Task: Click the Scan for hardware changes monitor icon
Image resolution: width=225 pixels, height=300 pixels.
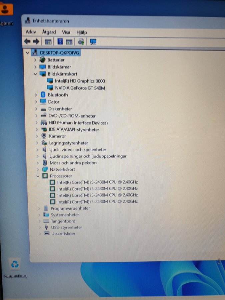Action: (x=93, y=42)
